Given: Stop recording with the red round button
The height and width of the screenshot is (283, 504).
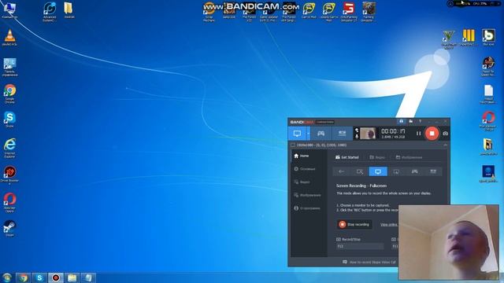Looking at the screenshot, I should [x=432, y=133].
